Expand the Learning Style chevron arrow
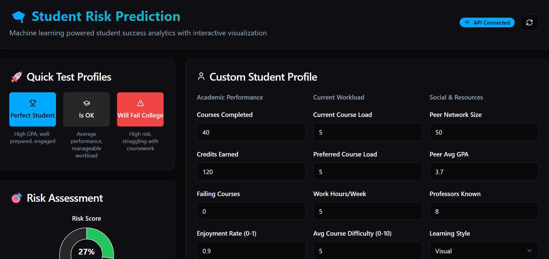549x259 pixels. coord(529,251)
